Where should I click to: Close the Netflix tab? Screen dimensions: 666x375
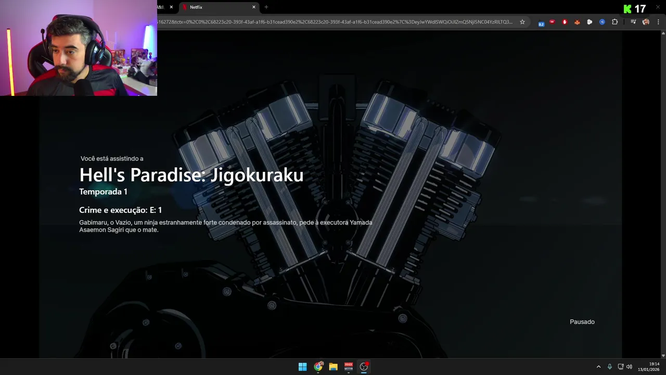point(254,7)
